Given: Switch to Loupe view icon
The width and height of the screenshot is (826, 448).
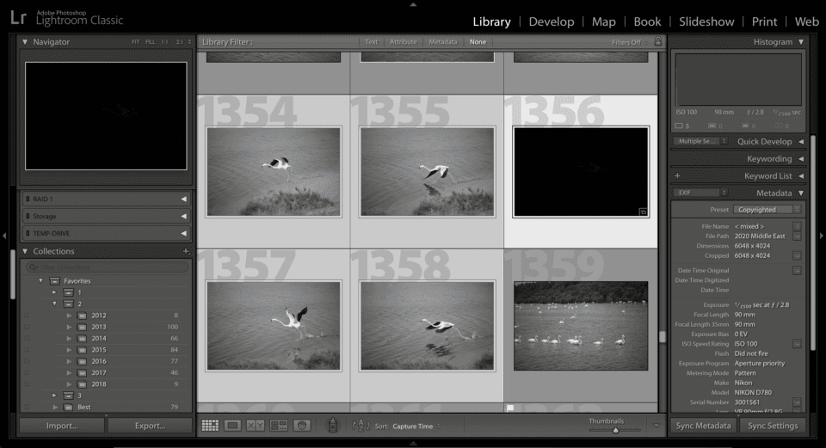Looking at the screenshot, I should click(x=232, y=426).
